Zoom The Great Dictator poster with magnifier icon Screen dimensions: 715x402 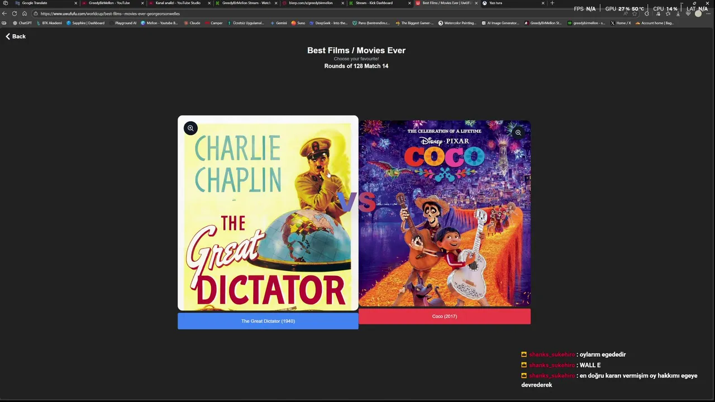click(190, 128)
